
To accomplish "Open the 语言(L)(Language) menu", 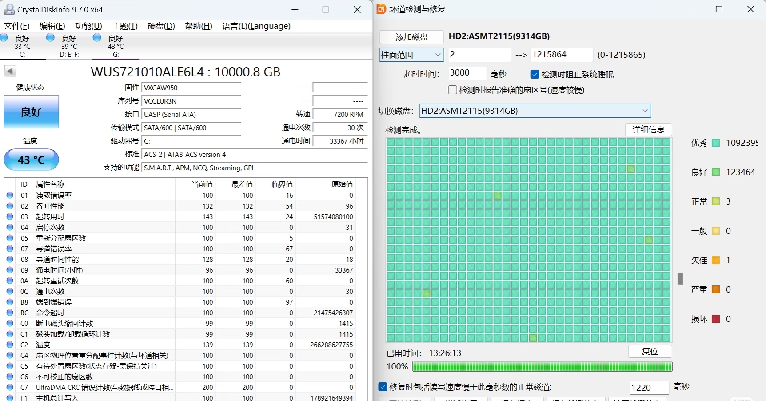I will pos(256,26).
